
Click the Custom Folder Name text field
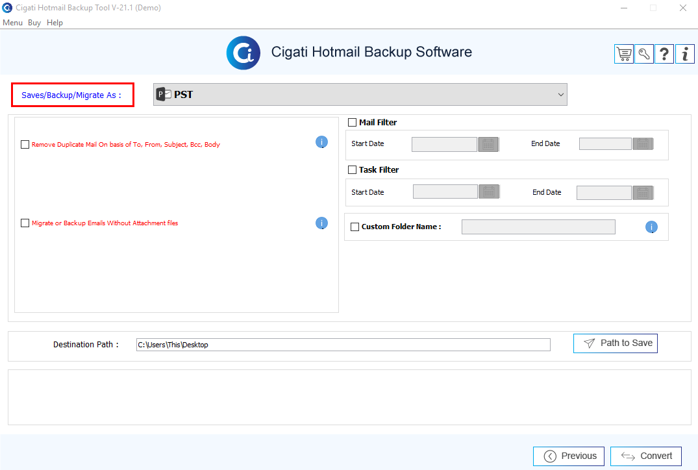(x=539, y=227)
